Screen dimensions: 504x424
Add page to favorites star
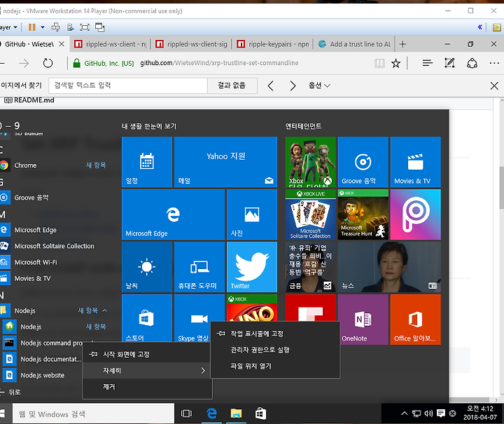click(395, 63)
